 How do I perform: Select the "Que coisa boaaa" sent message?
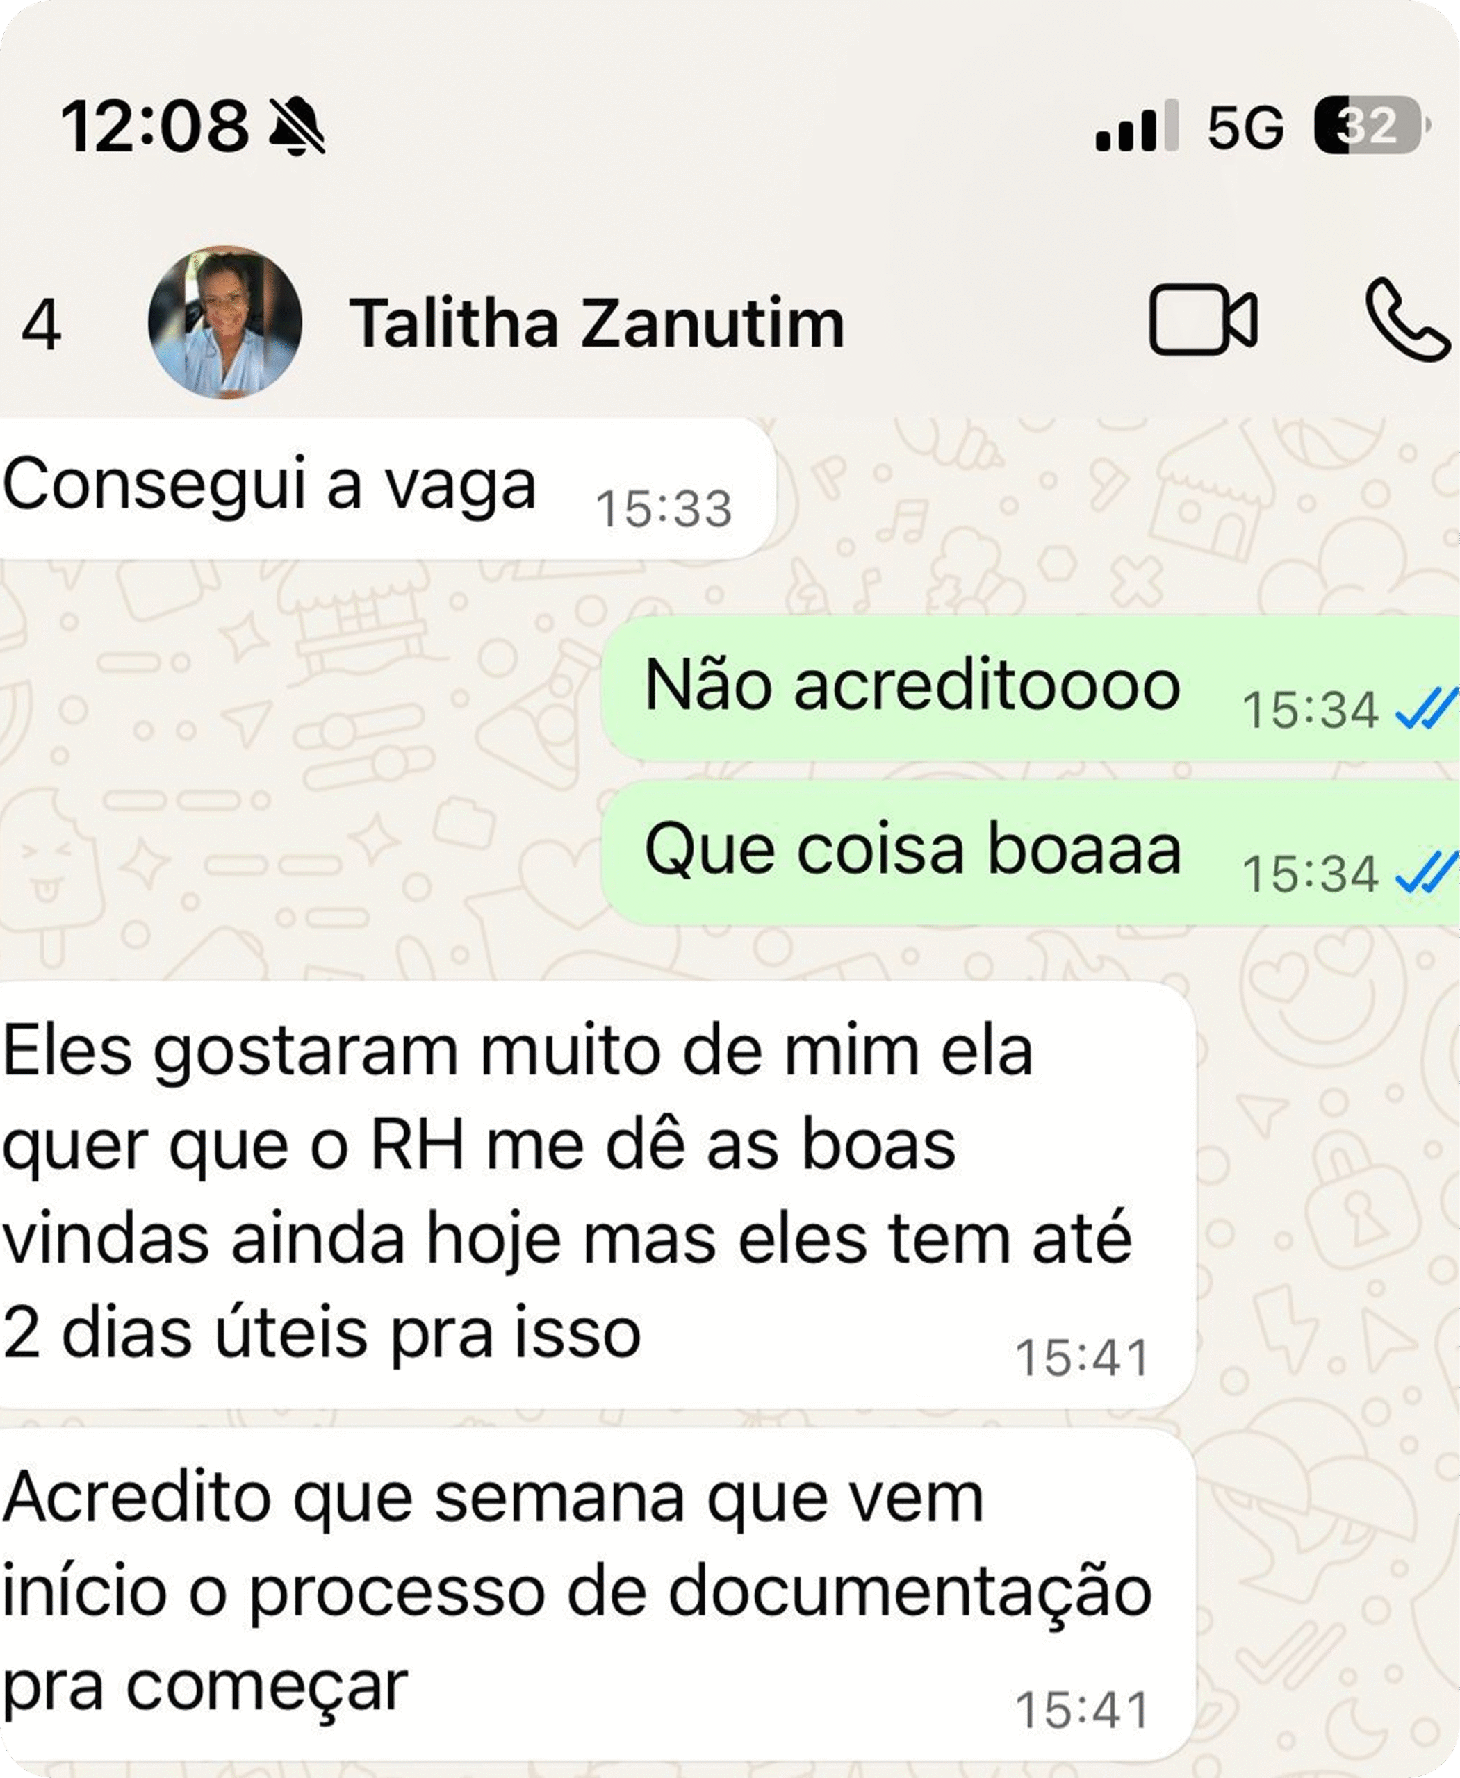1031,852
